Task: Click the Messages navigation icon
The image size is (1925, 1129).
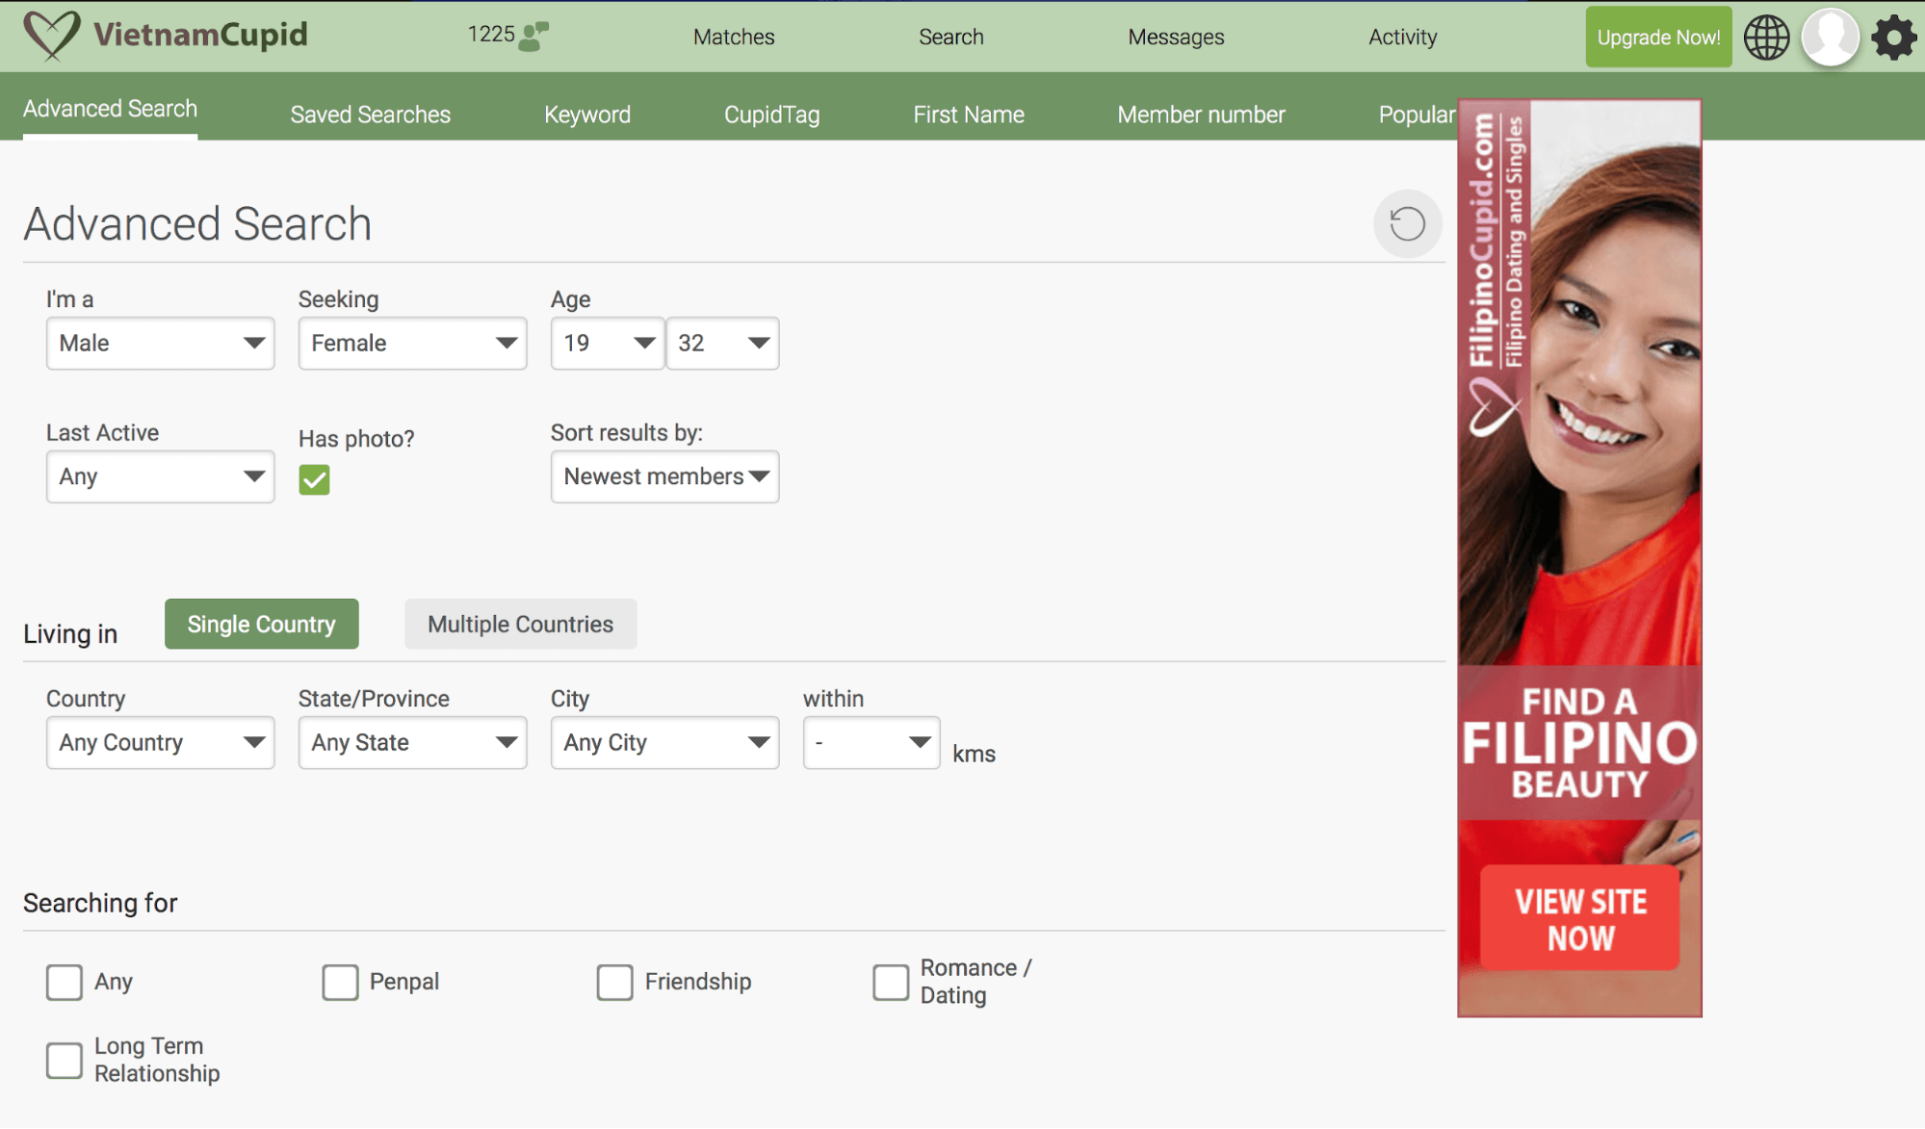Action: (x=1175, y=37)
